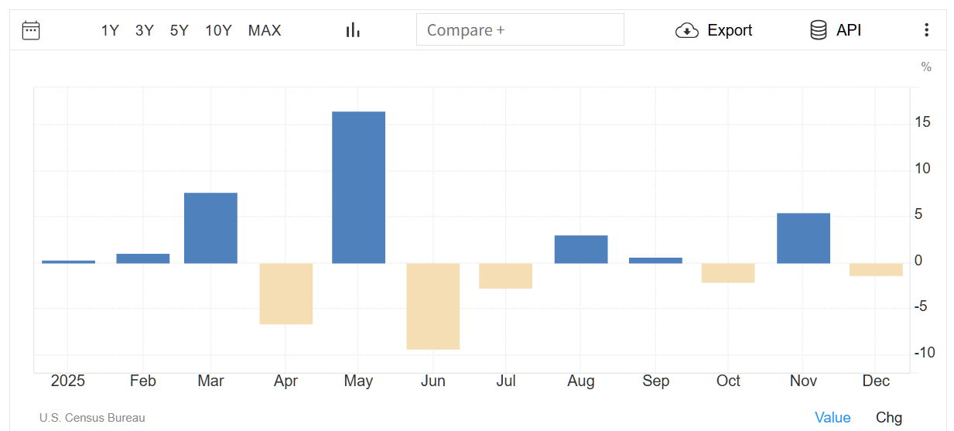Click the Export text button
The height and width of the screenshot is (431, 954).
click(x=730, y=30)
